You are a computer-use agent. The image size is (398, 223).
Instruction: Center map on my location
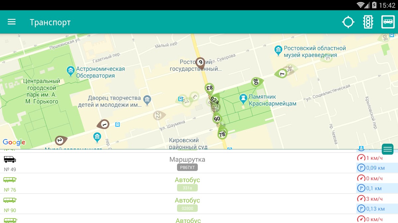coord(348,22)
